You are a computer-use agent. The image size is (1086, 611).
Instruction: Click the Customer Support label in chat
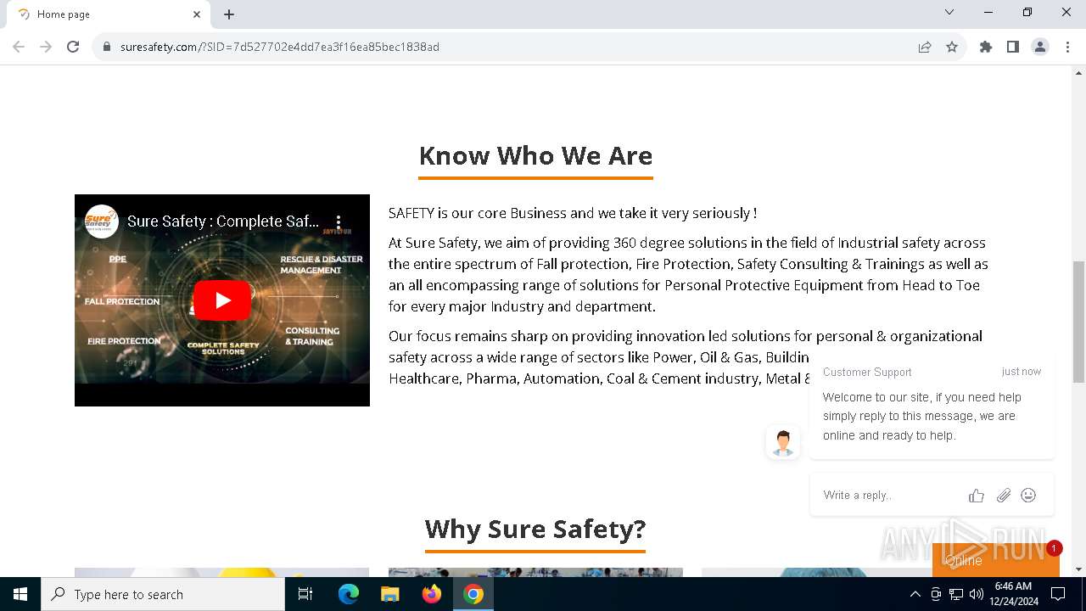tap(867, 372)
